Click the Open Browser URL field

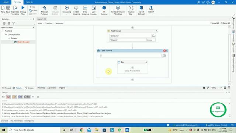click(x=131, y=56)
